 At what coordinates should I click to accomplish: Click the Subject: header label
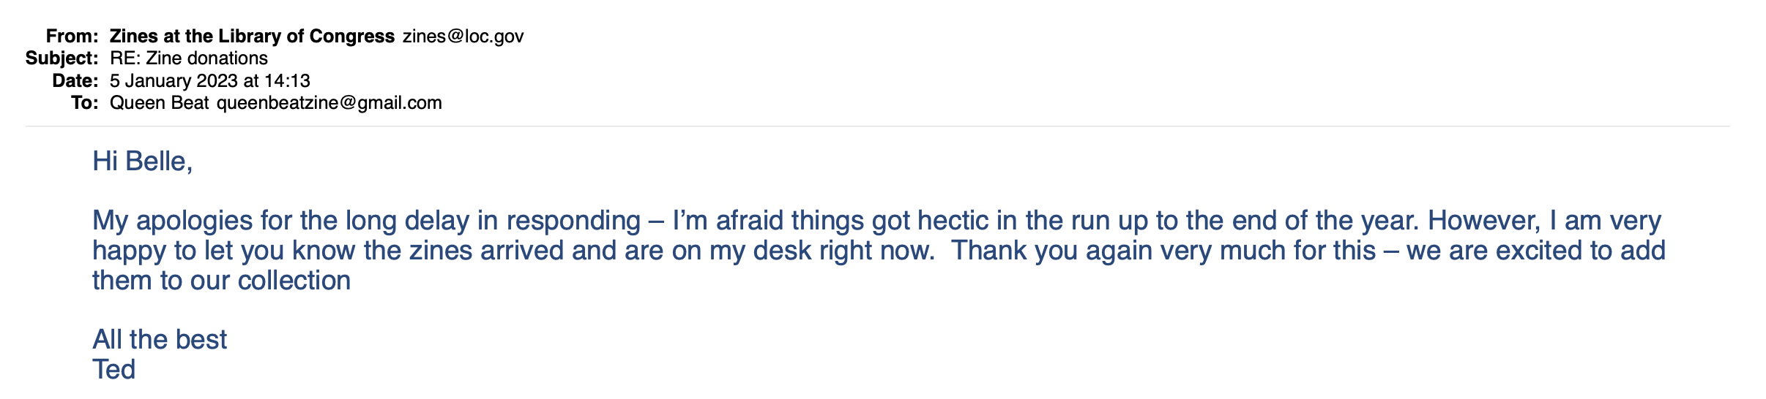62,58
